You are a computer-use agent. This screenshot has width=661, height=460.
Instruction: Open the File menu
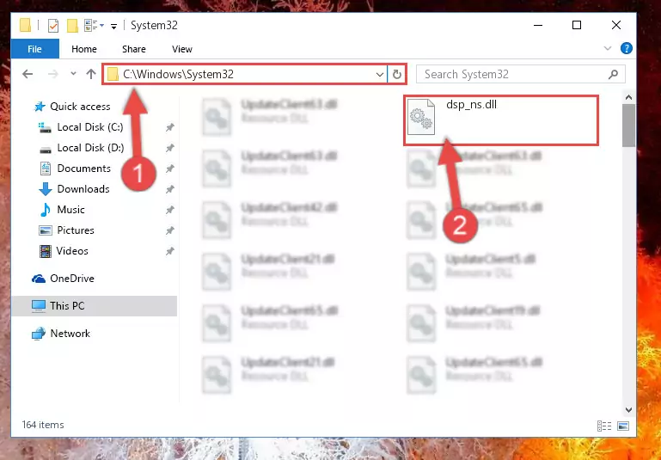click(34, 49)
